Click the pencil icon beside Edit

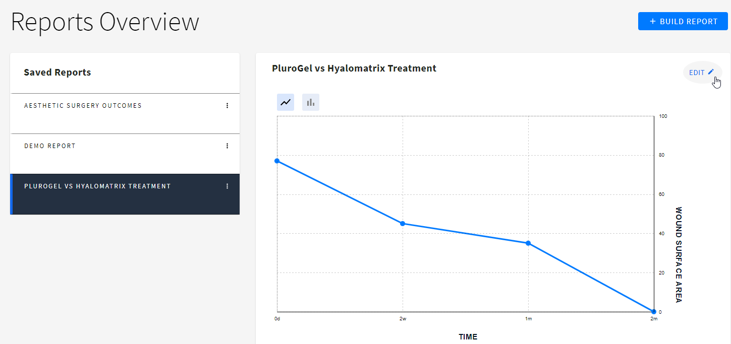pyautogui.click(x=711, y=72)
